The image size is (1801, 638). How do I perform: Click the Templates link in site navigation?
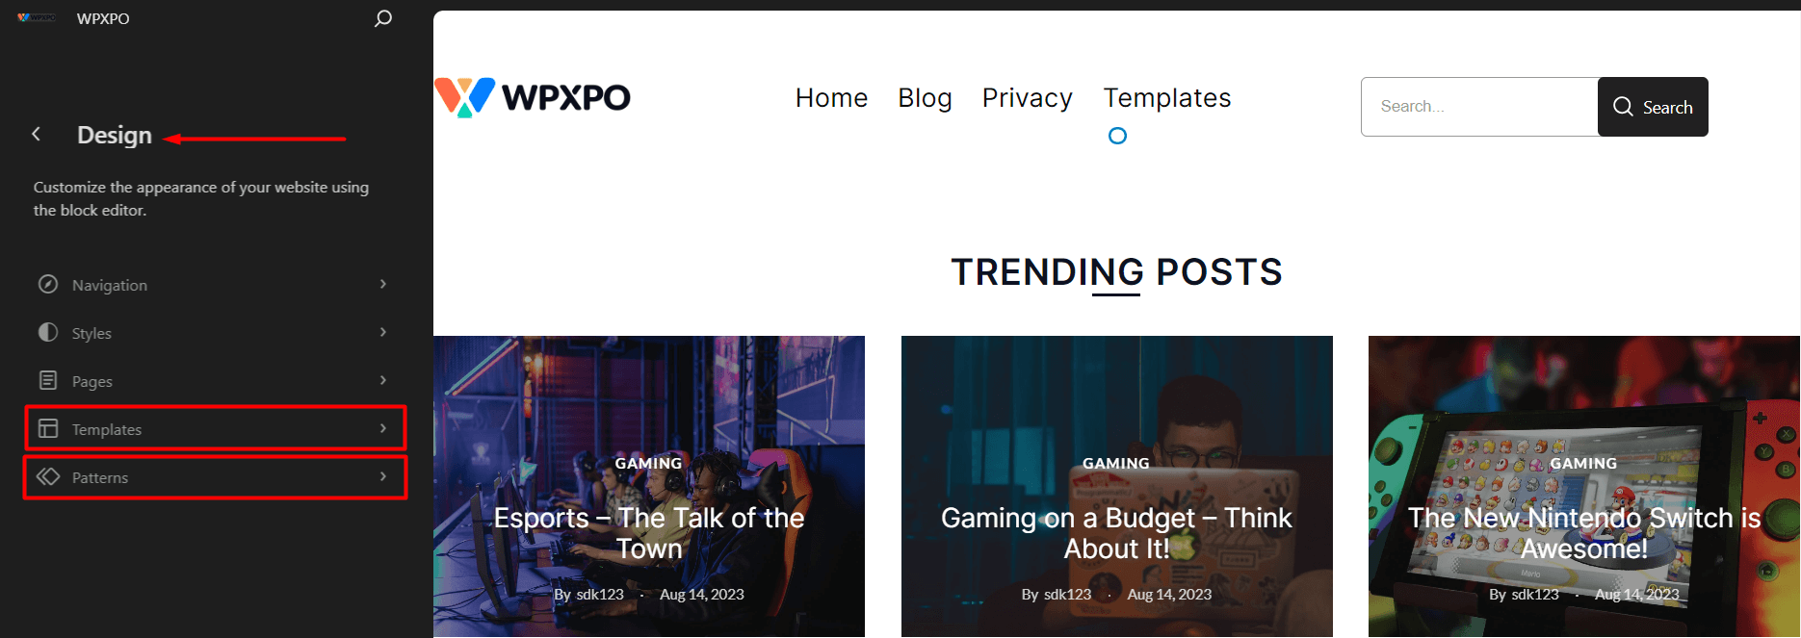coord(1166,98)
